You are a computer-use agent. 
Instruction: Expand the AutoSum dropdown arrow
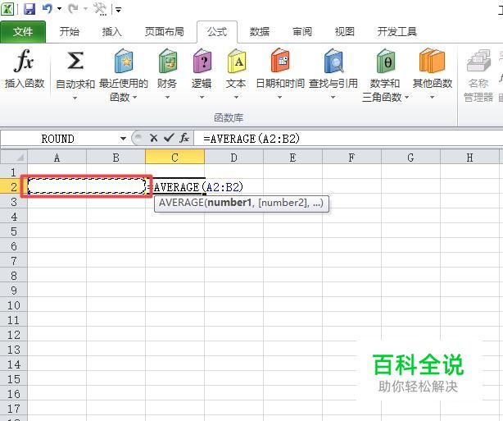[x=75, y=98]
